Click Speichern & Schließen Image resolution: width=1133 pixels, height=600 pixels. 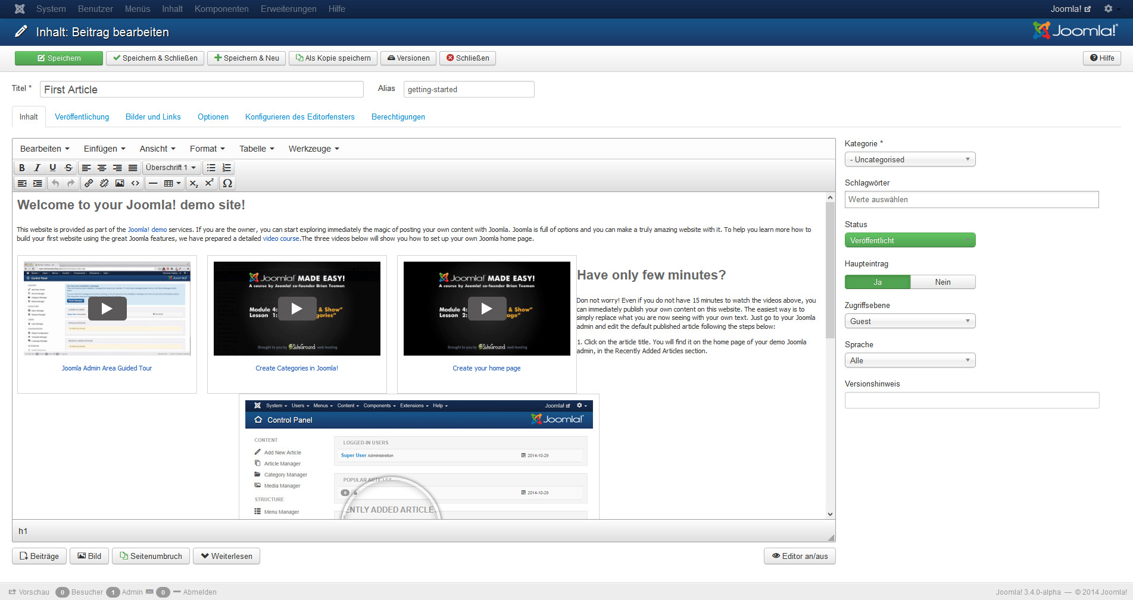tap(155, 58)
